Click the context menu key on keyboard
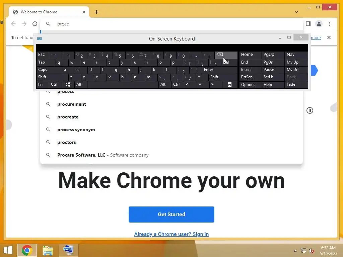The image size is (343, 257). 230,85
